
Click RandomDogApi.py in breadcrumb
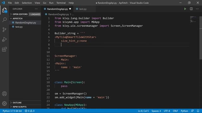click(x=58, y=14)
